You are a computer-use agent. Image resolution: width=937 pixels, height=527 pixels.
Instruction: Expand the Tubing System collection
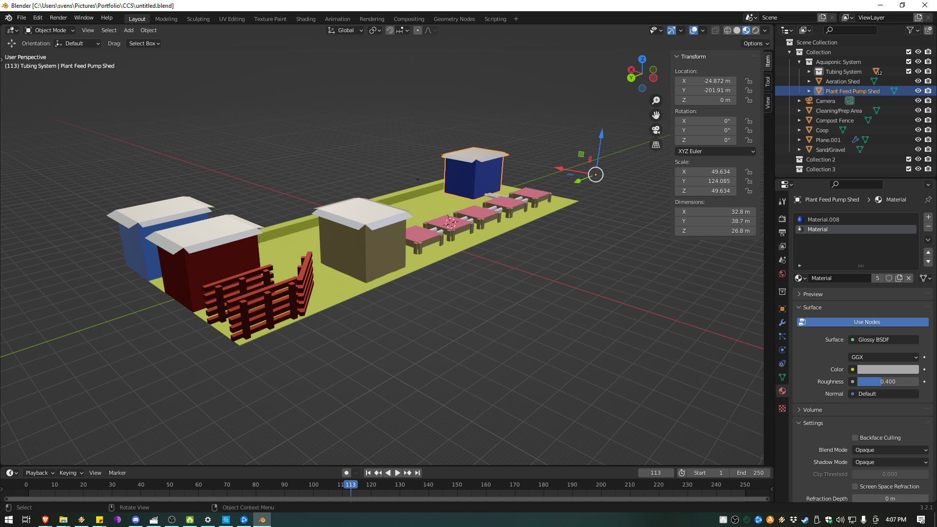click(x=810, y=71)
